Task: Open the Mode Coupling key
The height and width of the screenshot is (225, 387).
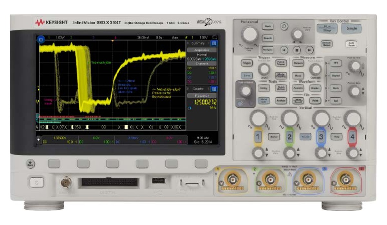Action: (x=281, y=76)
